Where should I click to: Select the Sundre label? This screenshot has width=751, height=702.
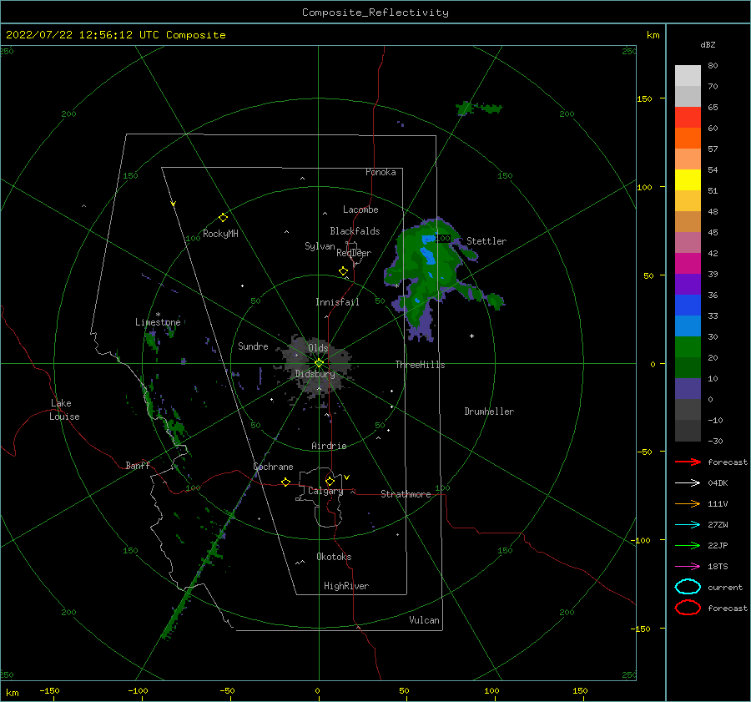point(253,346)
